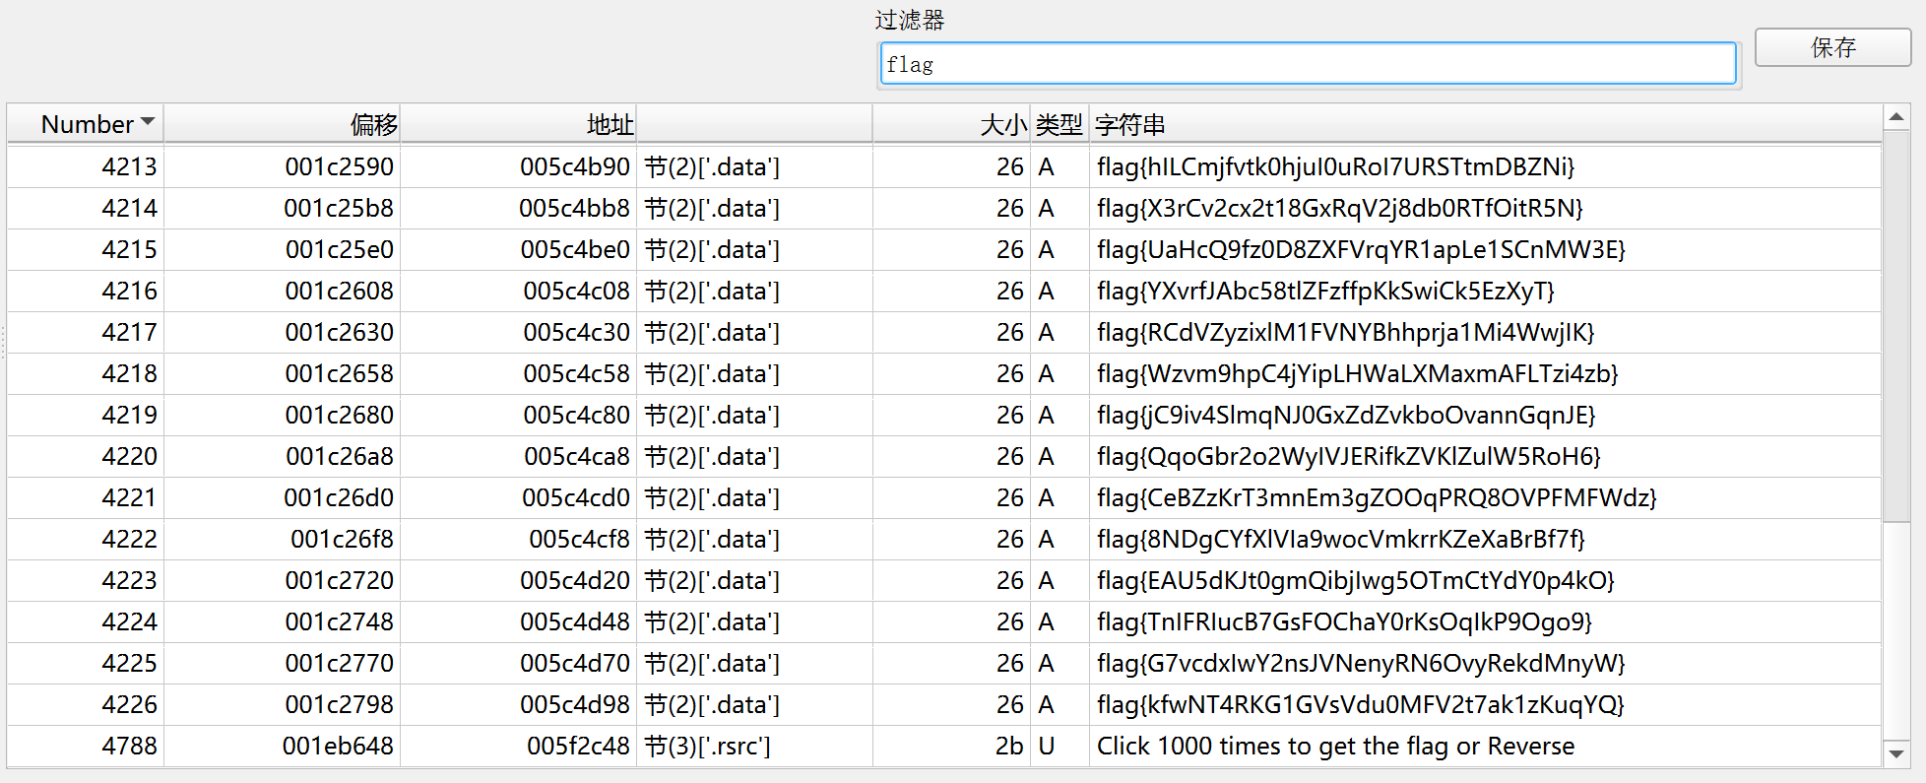Screen dimensions: 1926x783
Task: Sort by the 地址 address column header
Action: (x=610, y=124)
